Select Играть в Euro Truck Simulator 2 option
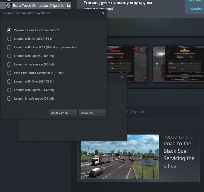Viewport: 204px width, 192px height. [x=9, y=30]
